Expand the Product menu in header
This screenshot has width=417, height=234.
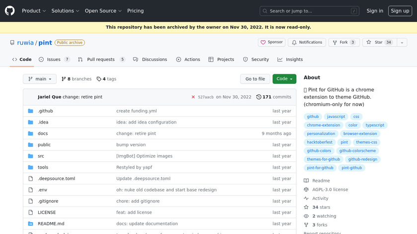(34, 11)
